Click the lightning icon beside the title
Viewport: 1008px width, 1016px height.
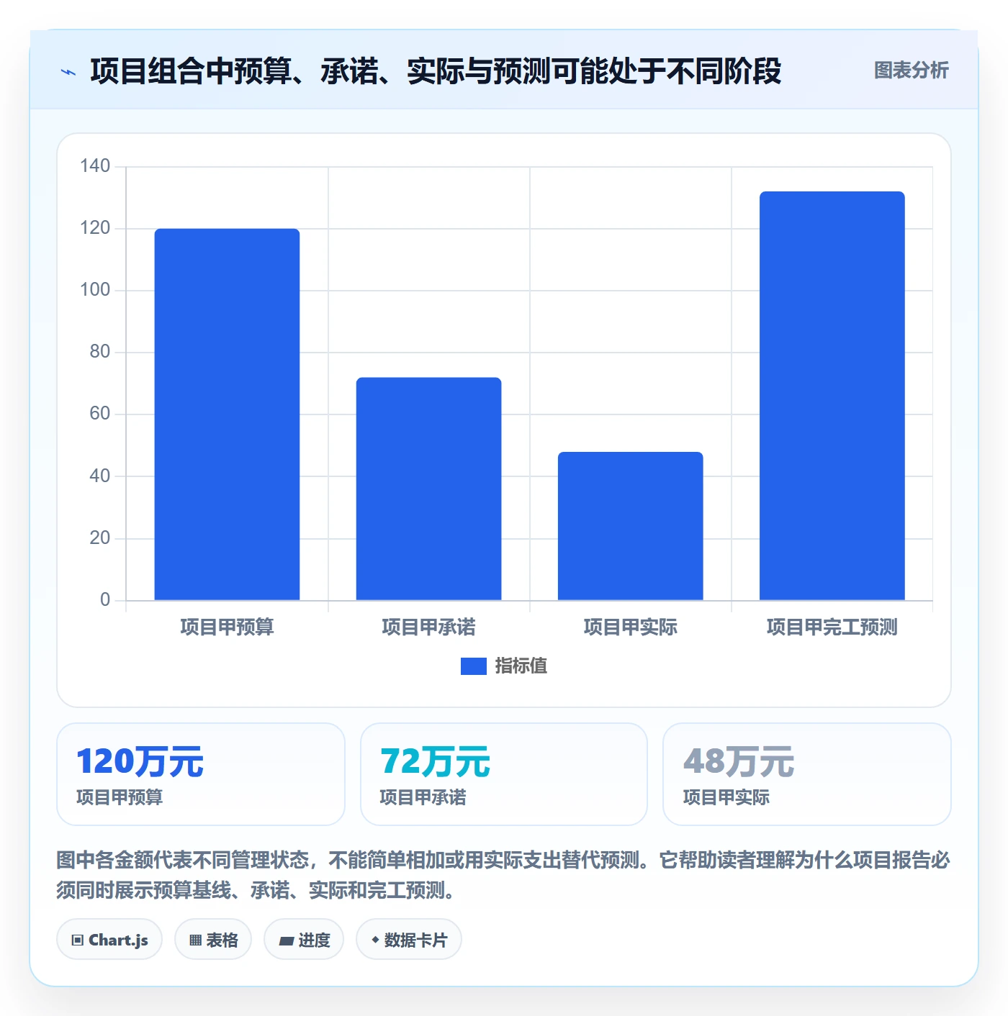(68, 72)
